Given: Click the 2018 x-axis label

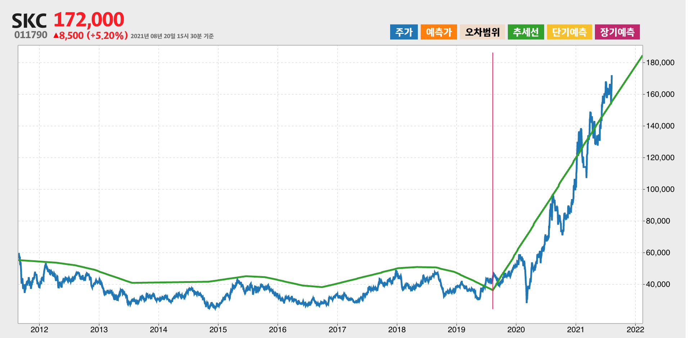Looking at the screenshot, I should pos(397,329).
